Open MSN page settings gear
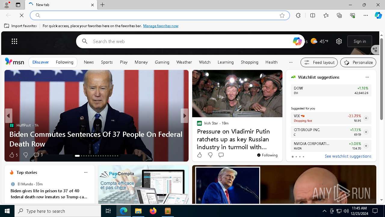 [x=339, y=41]
